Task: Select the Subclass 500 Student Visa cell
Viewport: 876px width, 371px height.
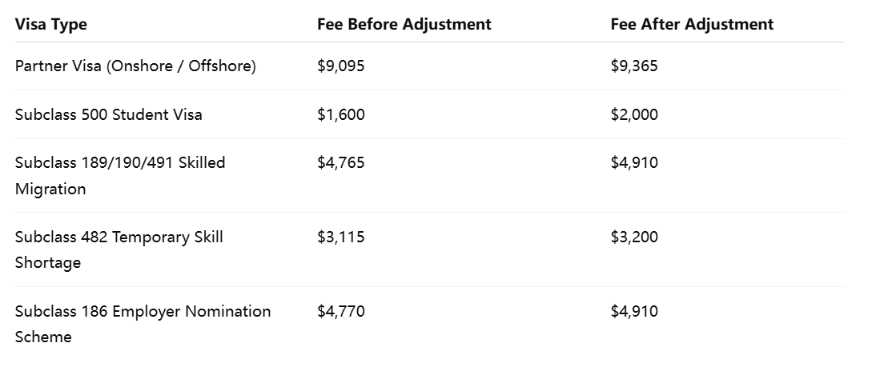Action: click(108, 114)
